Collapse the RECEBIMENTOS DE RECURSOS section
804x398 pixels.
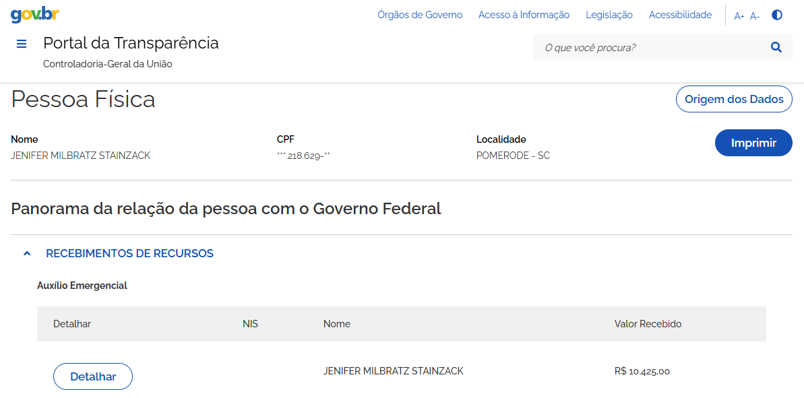tap(129, 253)
